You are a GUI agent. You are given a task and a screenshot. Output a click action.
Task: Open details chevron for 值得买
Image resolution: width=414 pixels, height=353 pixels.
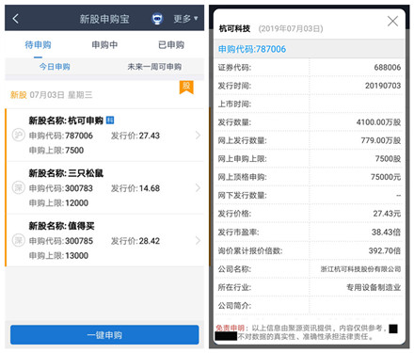point(198,241)
